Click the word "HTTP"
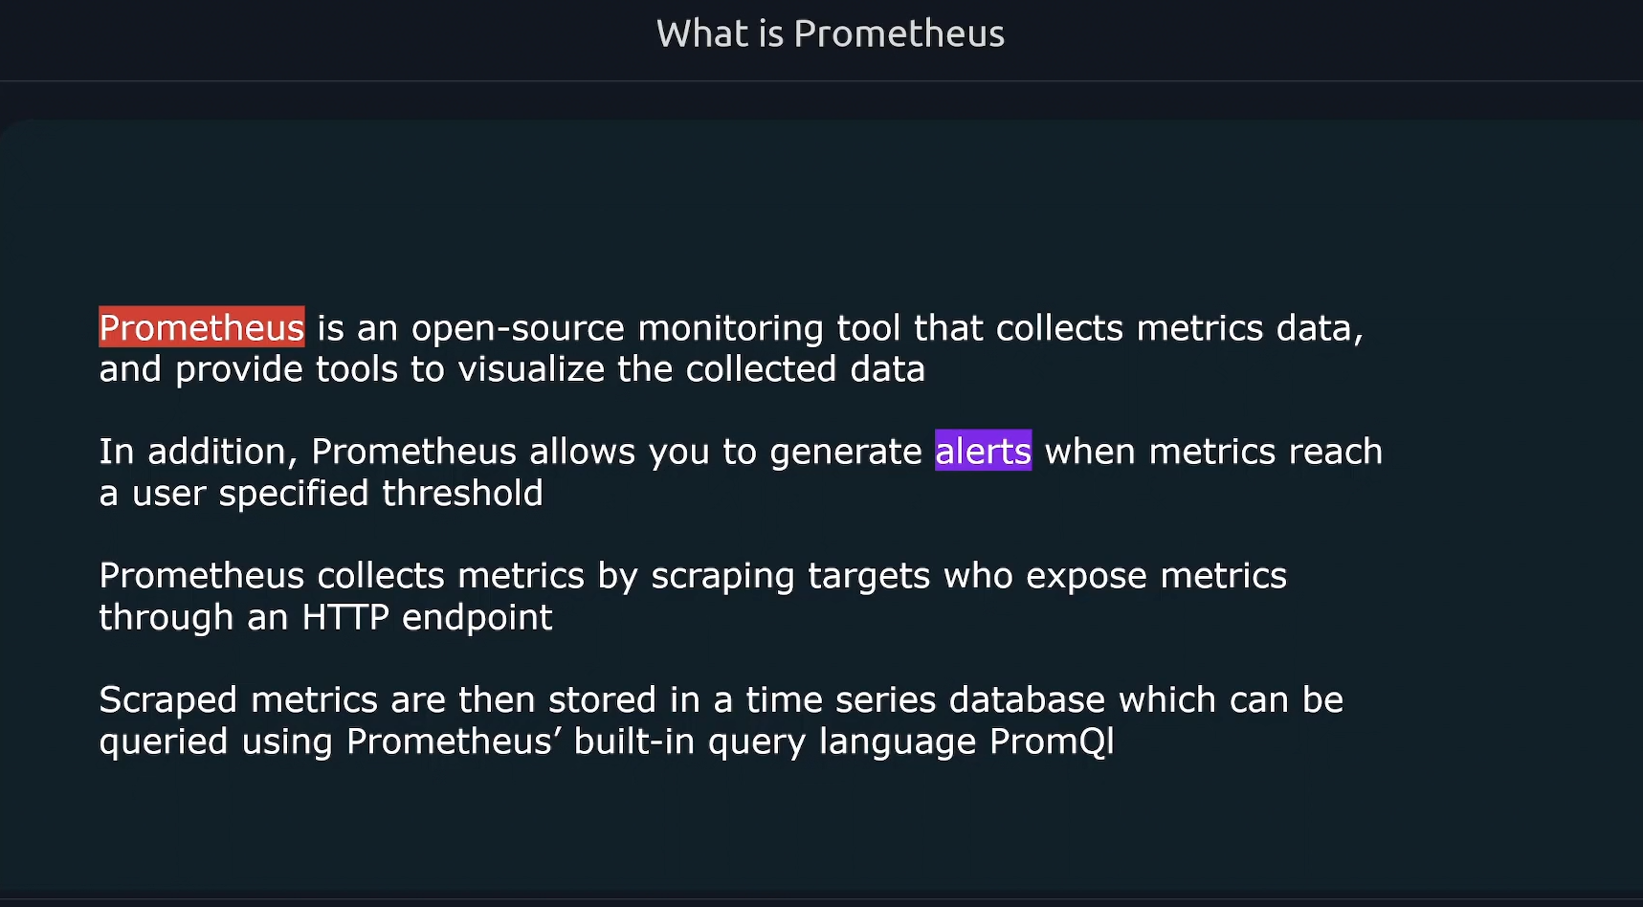 345,617
